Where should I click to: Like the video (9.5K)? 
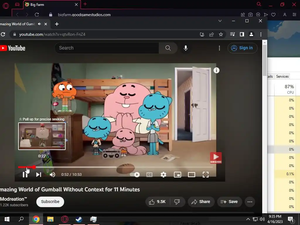157,202
